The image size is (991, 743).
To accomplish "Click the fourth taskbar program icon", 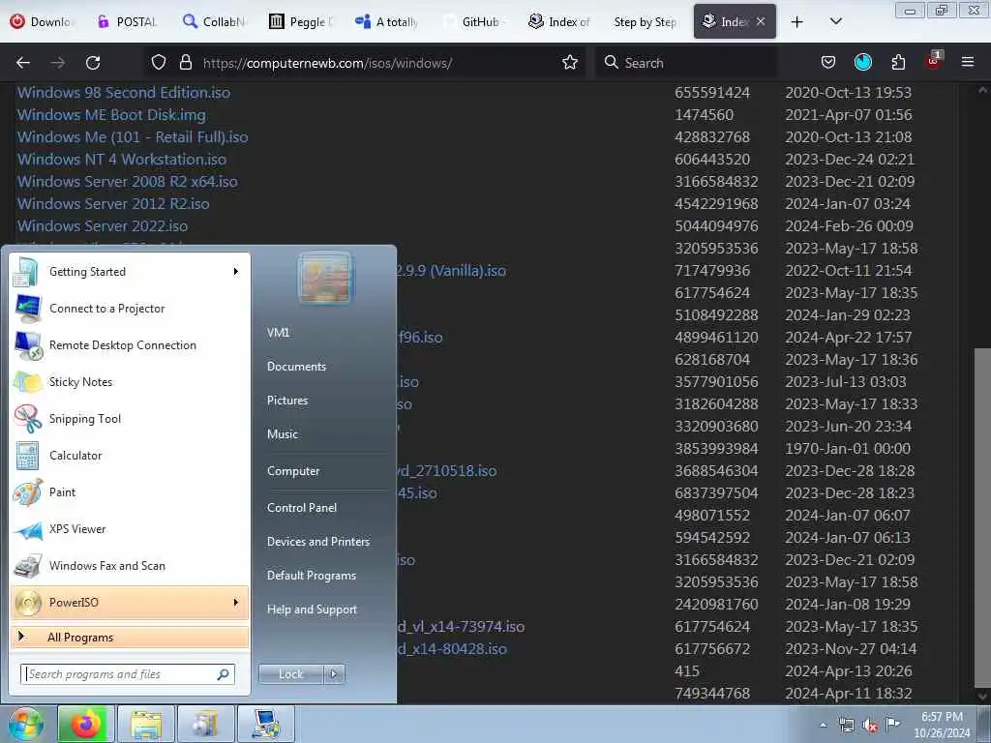I will [x=205, y=724].
